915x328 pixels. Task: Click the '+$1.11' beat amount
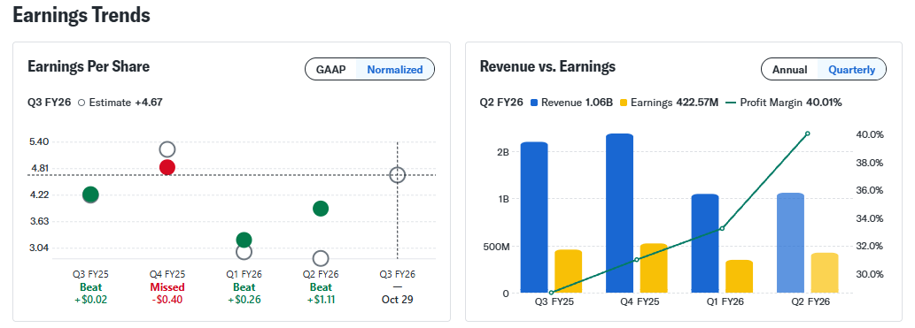[321, 300]
